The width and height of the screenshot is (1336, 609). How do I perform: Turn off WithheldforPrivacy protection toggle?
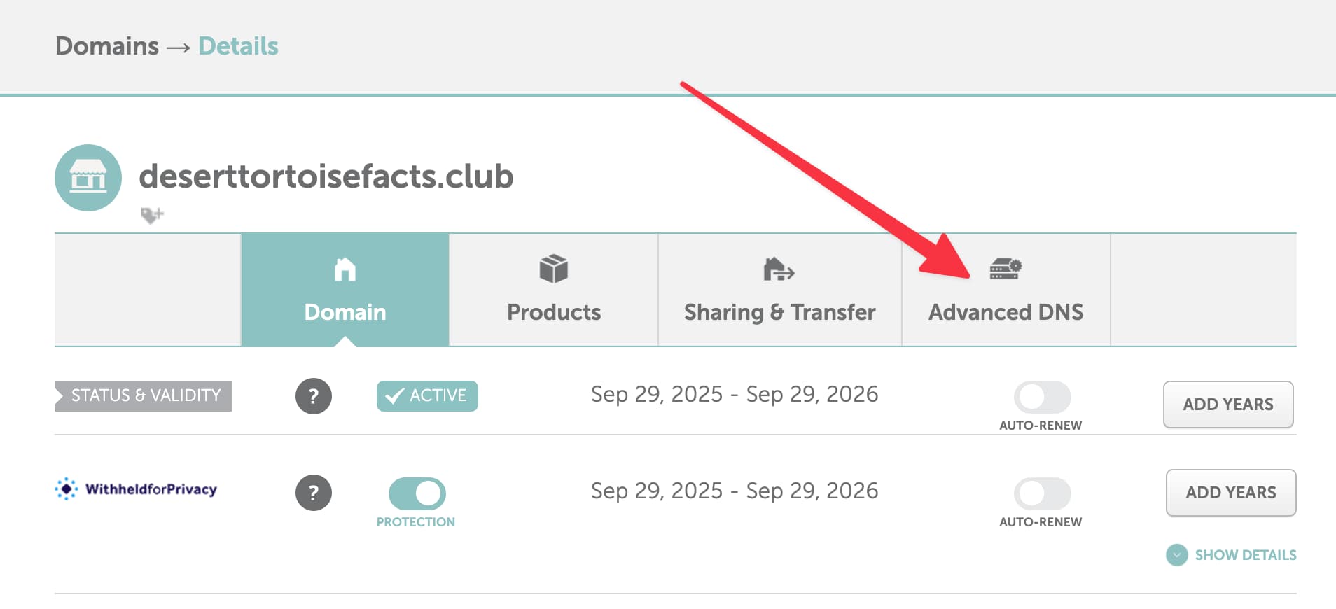[417, 493]
